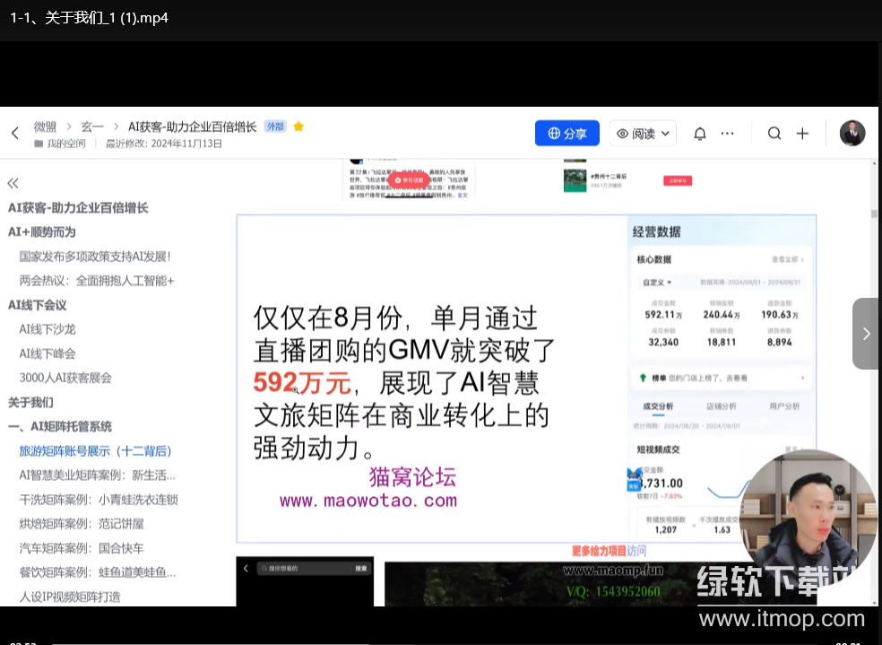Click the document's vertical scrollbar
The width and height of the screenshot is (882, 645).
tap(874, 214)
